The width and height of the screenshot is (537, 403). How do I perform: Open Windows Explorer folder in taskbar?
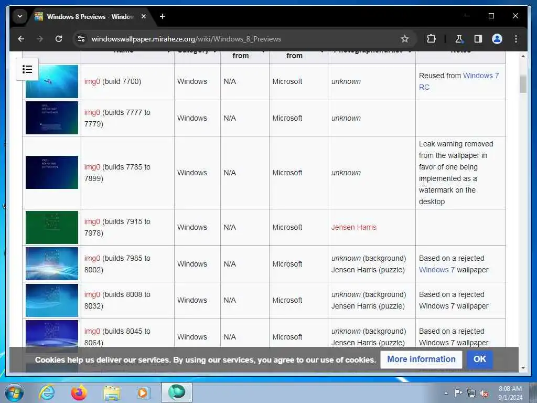tap(112, 393)
